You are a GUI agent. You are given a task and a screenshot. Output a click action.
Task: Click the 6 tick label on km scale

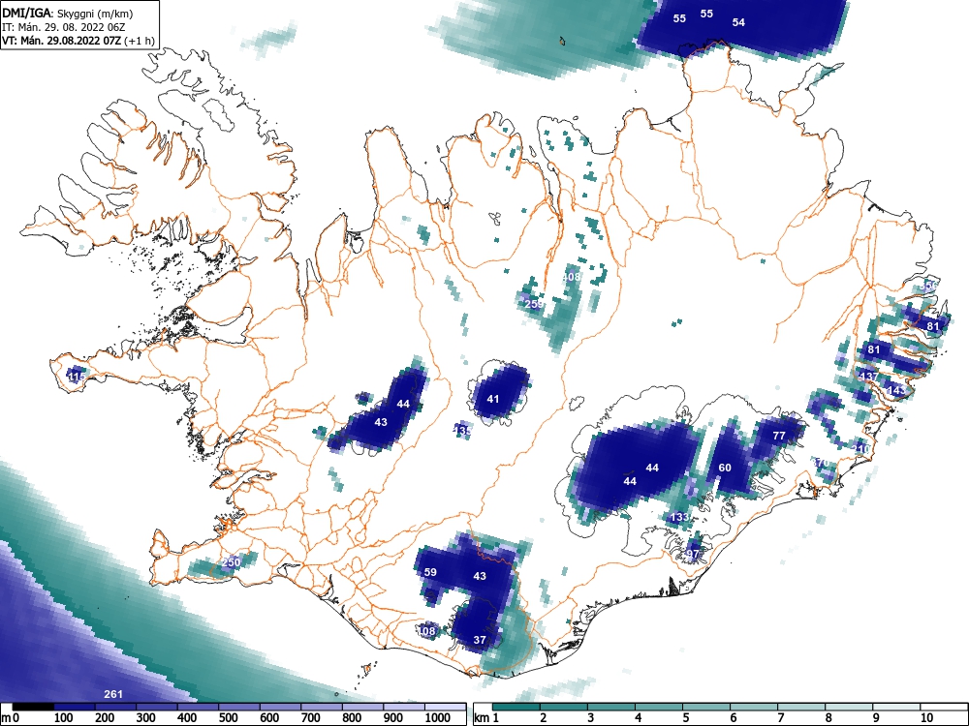tap(733, 718)
